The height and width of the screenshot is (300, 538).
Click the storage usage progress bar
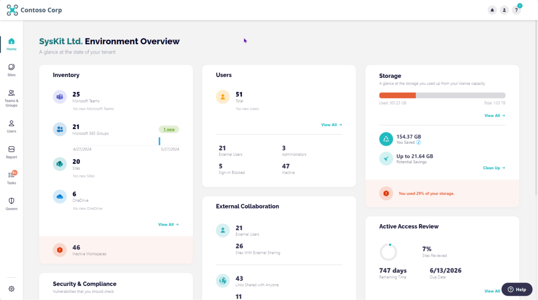click(x=442, y=95)
